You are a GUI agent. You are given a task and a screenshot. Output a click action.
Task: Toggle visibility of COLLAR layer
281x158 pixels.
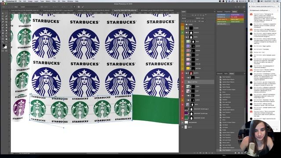click(x=183, y=64)
